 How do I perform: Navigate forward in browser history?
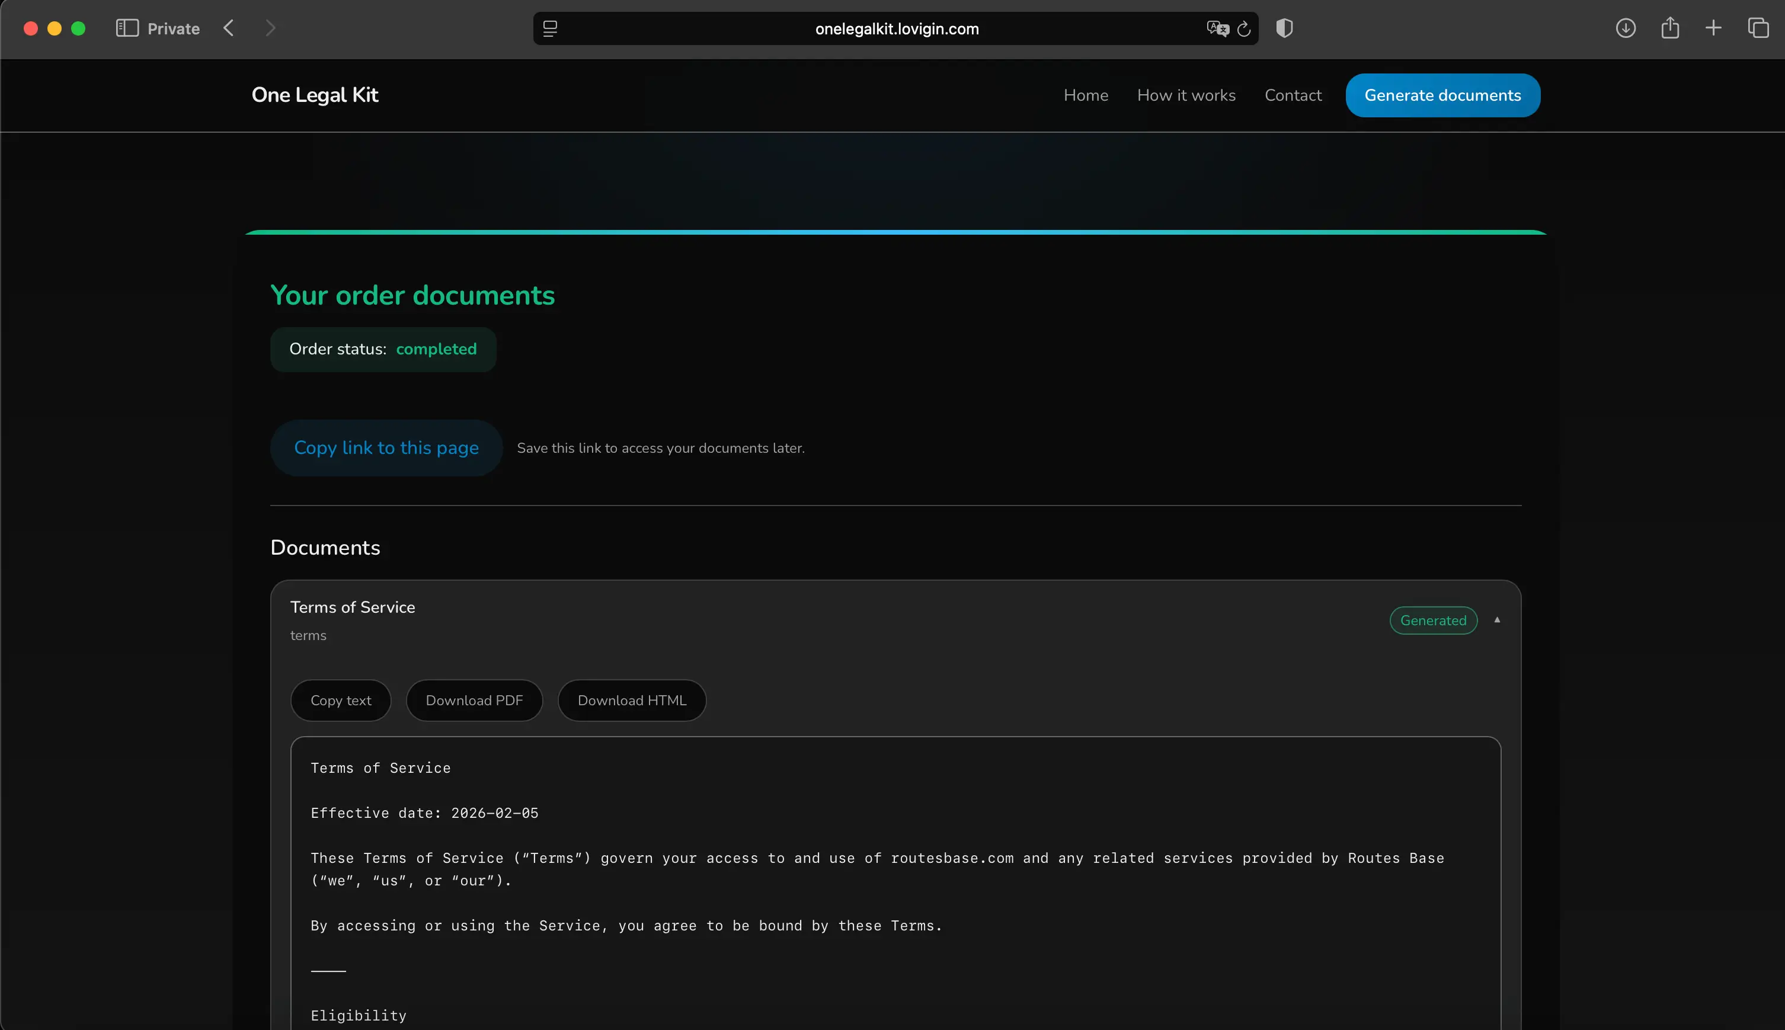pos(271,28)
